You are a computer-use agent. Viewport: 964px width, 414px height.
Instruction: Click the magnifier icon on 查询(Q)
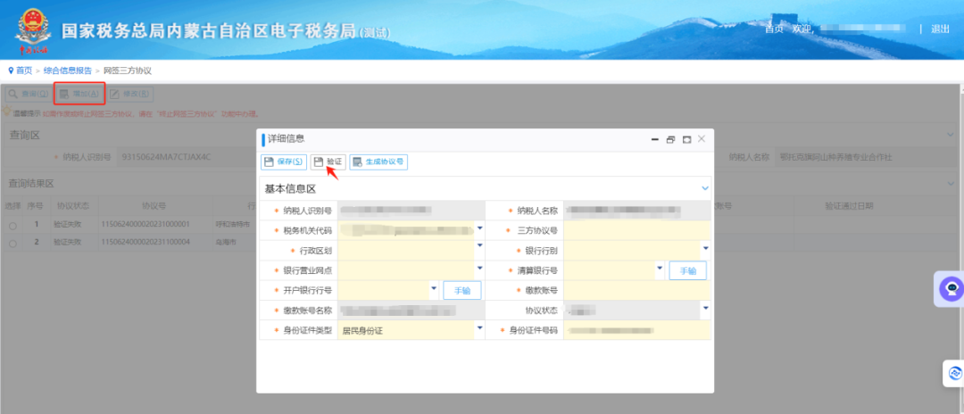(12, 94)
